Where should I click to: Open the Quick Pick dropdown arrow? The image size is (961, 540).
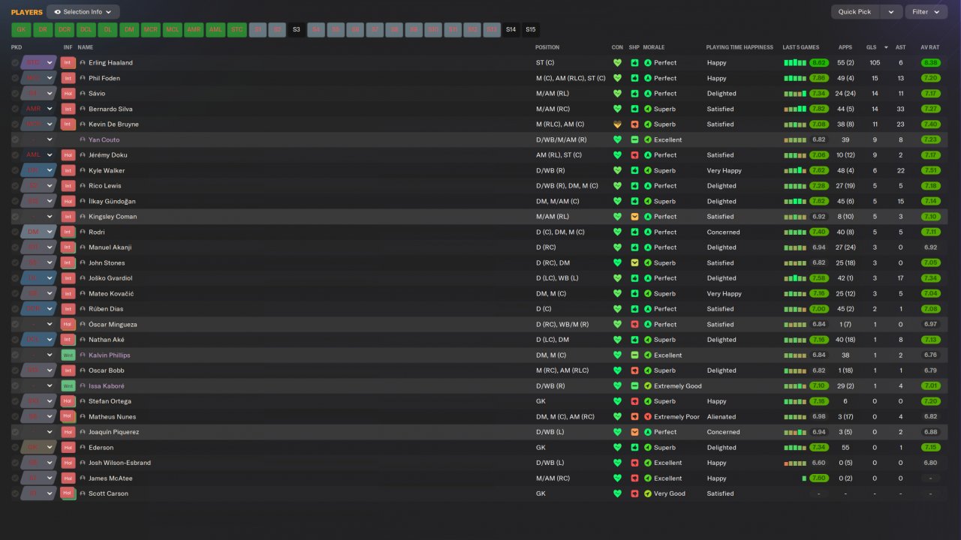(891, 12)
